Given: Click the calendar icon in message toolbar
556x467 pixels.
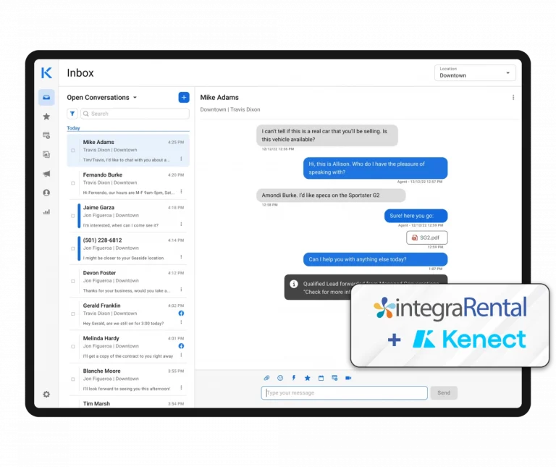Looking at the screenshot, I should point(321,378).
